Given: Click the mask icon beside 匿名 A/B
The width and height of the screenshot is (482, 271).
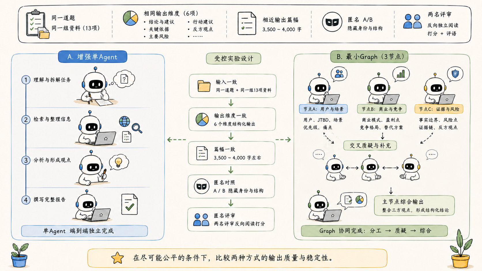Looking at the screenshot, I should pos(332,22).
